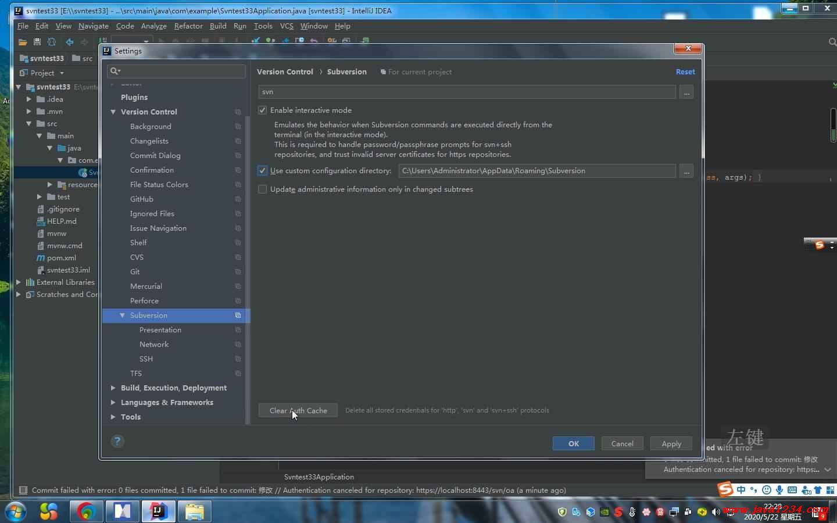The height and width of the screenshot is (523, 837).
Task: Collapse the Version Control settings group
Action: (113, 112)
